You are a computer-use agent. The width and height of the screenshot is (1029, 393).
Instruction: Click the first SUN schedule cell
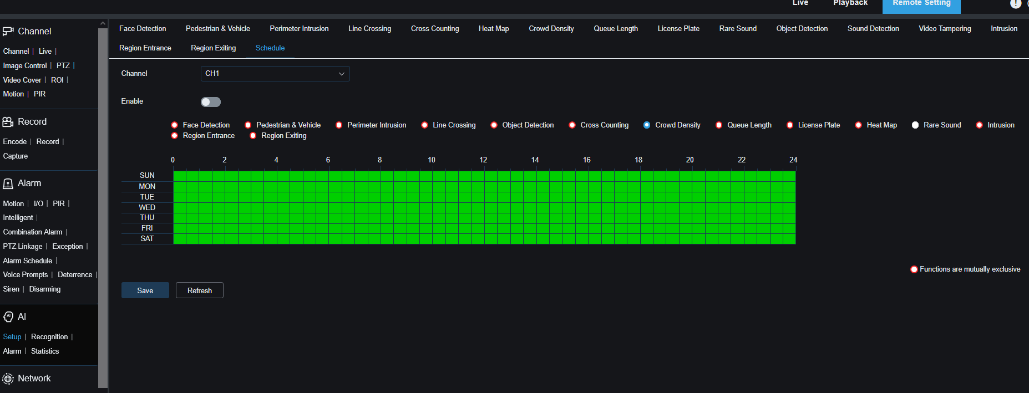pos(180,176)
